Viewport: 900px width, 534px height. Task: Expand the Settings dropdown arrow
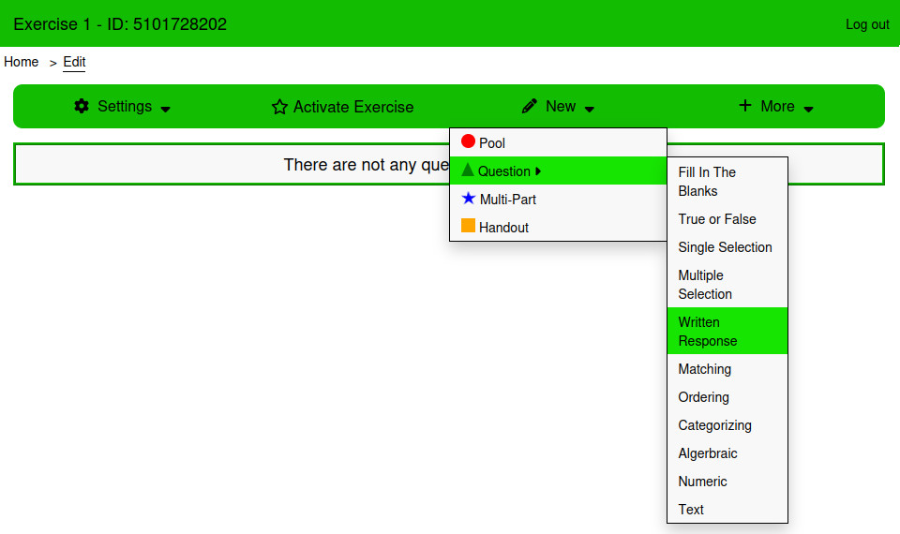pos(166,109)
